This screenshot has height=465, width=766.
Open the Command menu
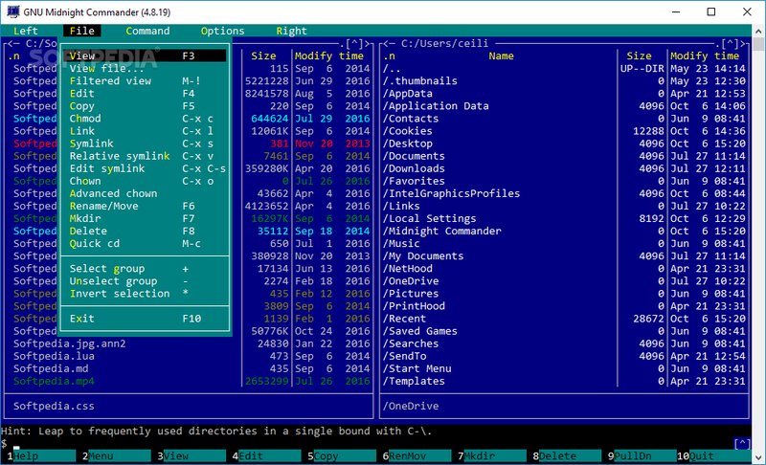click(x=147, y=31)
